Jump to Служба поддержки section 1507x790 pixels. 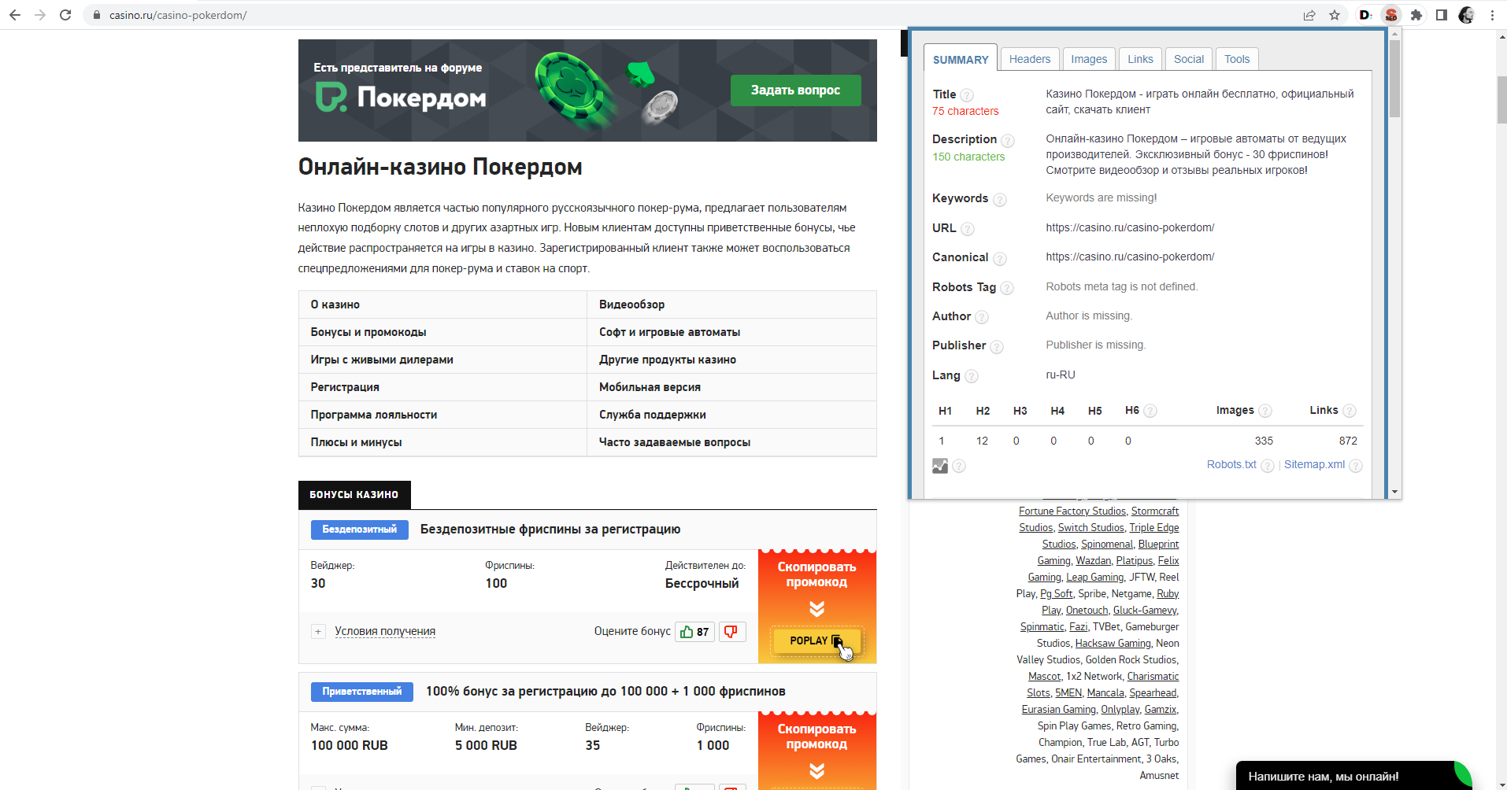click(x=652, y=415)
